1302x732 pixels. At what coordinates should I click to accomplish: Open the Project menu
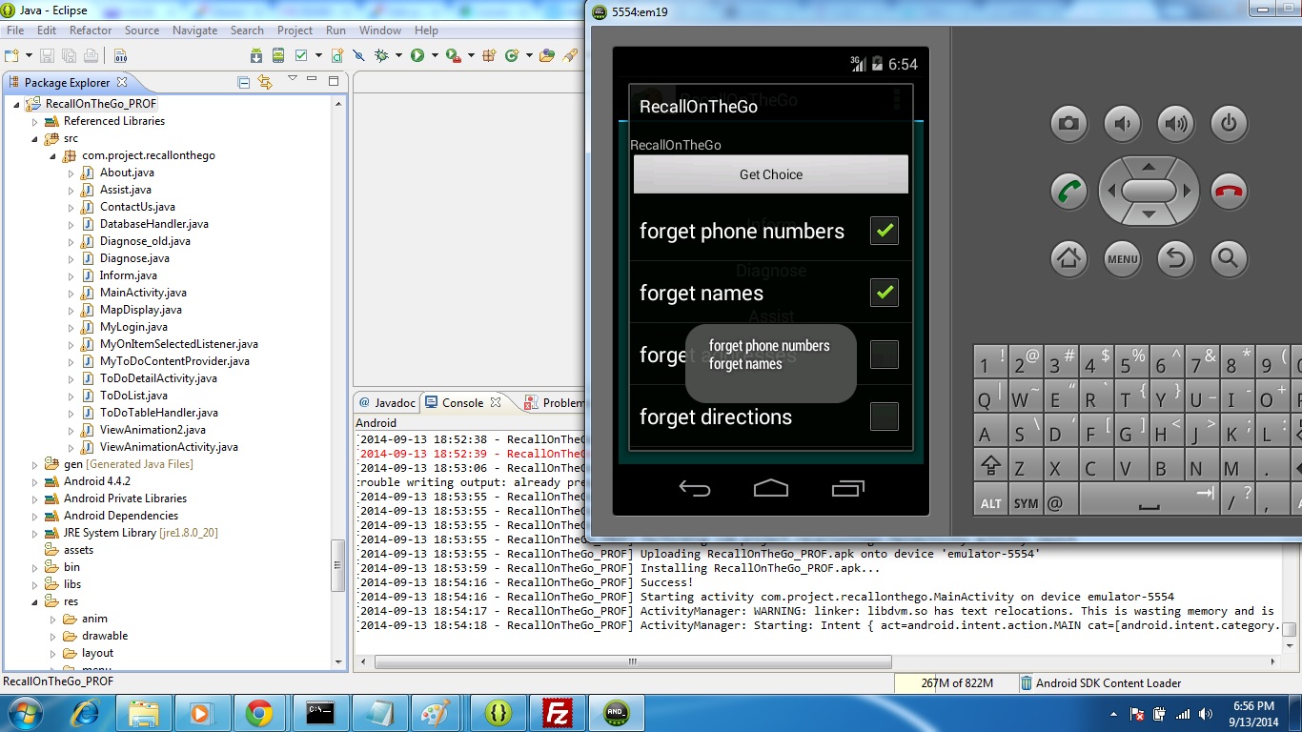click(x=295, y=30)
